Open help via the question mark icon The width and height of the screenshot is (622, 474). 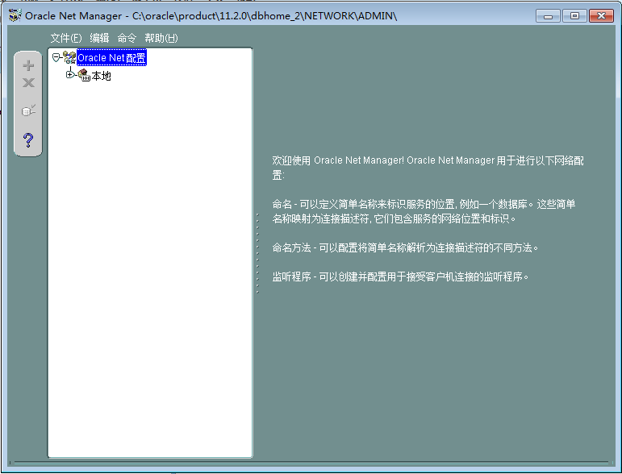coord(28,140)
